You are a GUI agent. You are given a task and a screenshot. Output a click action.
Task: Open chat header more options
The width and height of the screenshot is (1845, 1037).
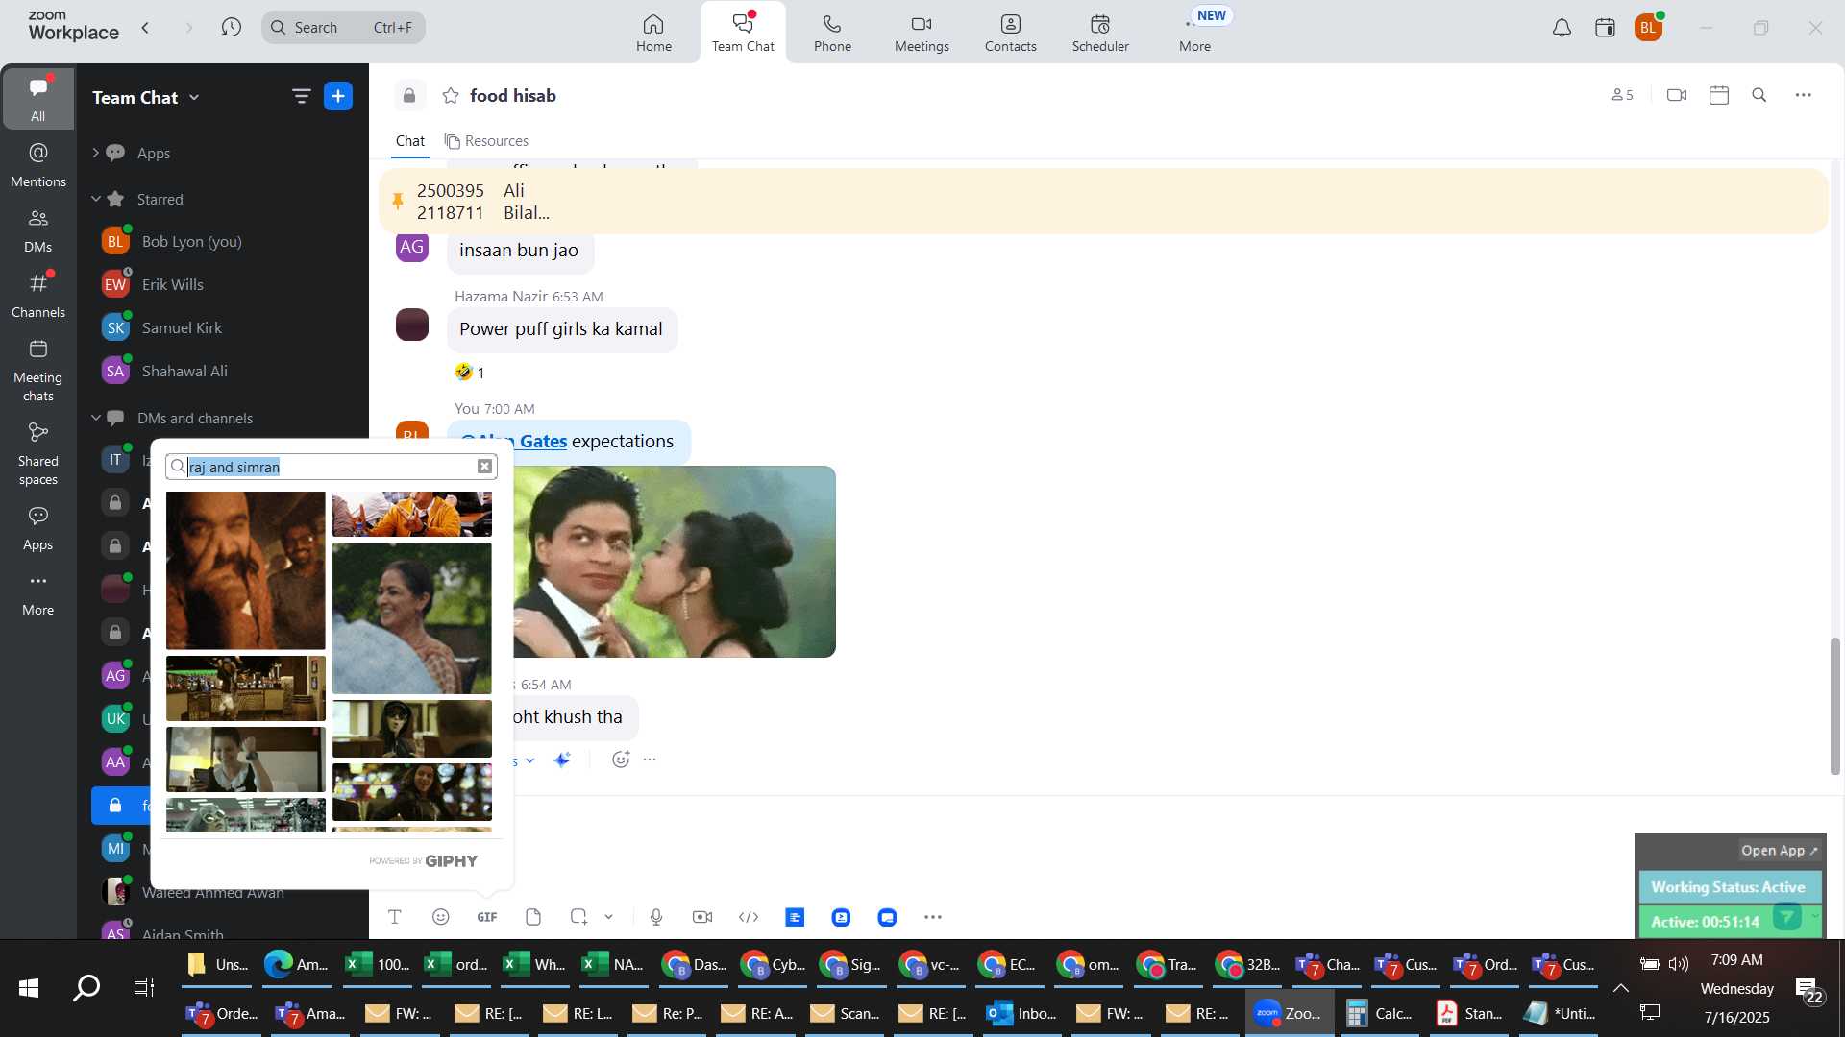point(1804,95)
